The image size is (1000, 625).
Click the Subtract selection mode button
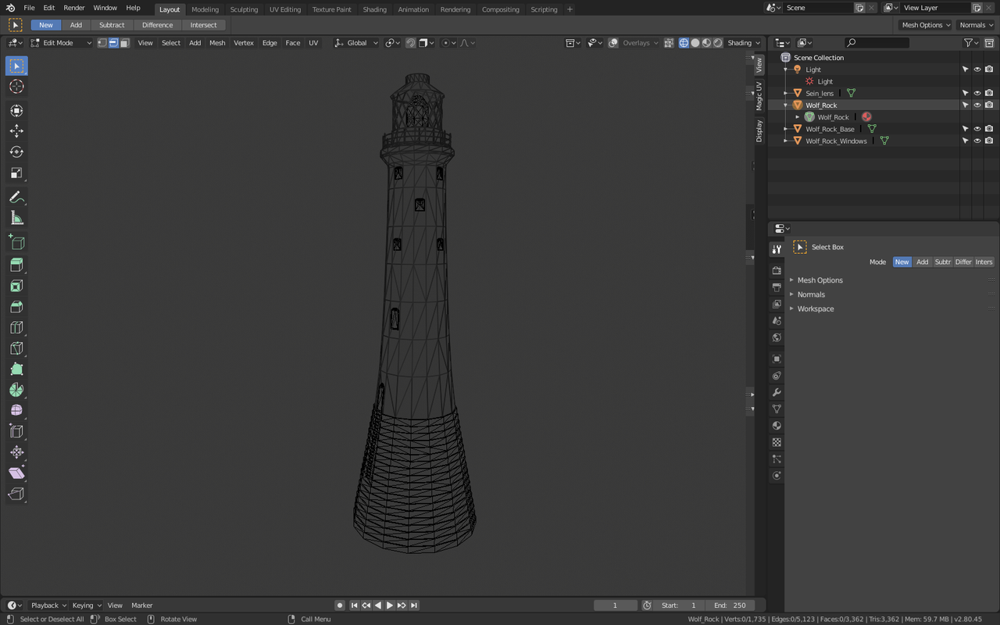(x=112, y=25)
